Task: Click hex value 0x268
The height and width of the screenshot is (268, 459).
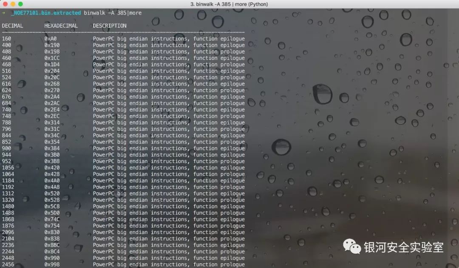Action: click(52, 84)
